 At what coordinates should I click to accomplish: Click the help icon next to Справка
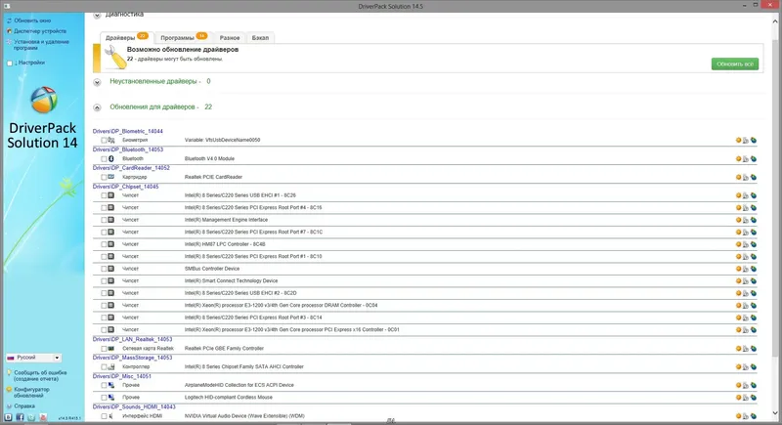click(x=9, y=406)
